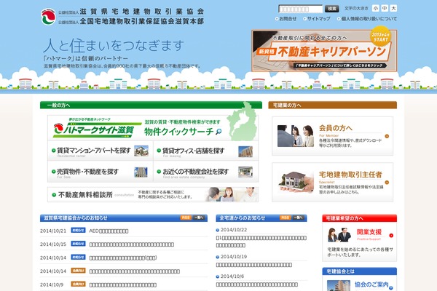Click RSS icon in 滋賀県宅建協会からのお知らせ header

186,218
